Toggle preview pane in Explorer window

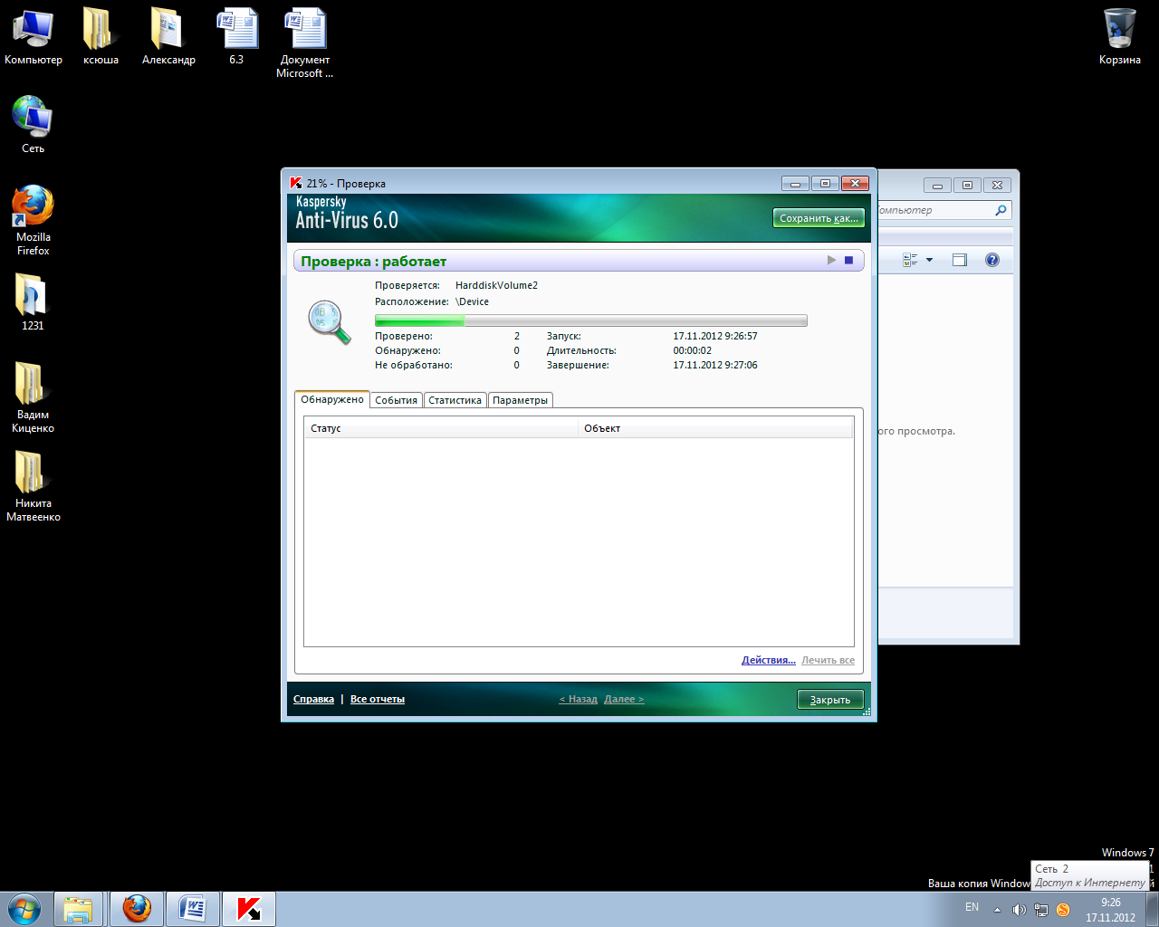pos(960,260)
